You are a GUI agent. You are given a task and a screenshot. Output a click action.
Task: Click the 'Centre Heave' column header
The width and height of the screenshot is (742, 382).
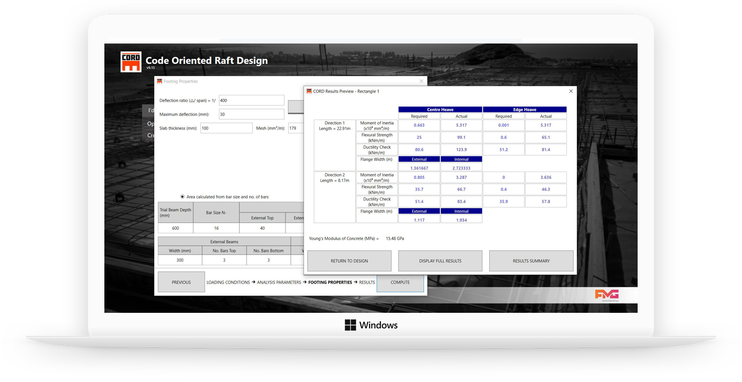point(440,110)
